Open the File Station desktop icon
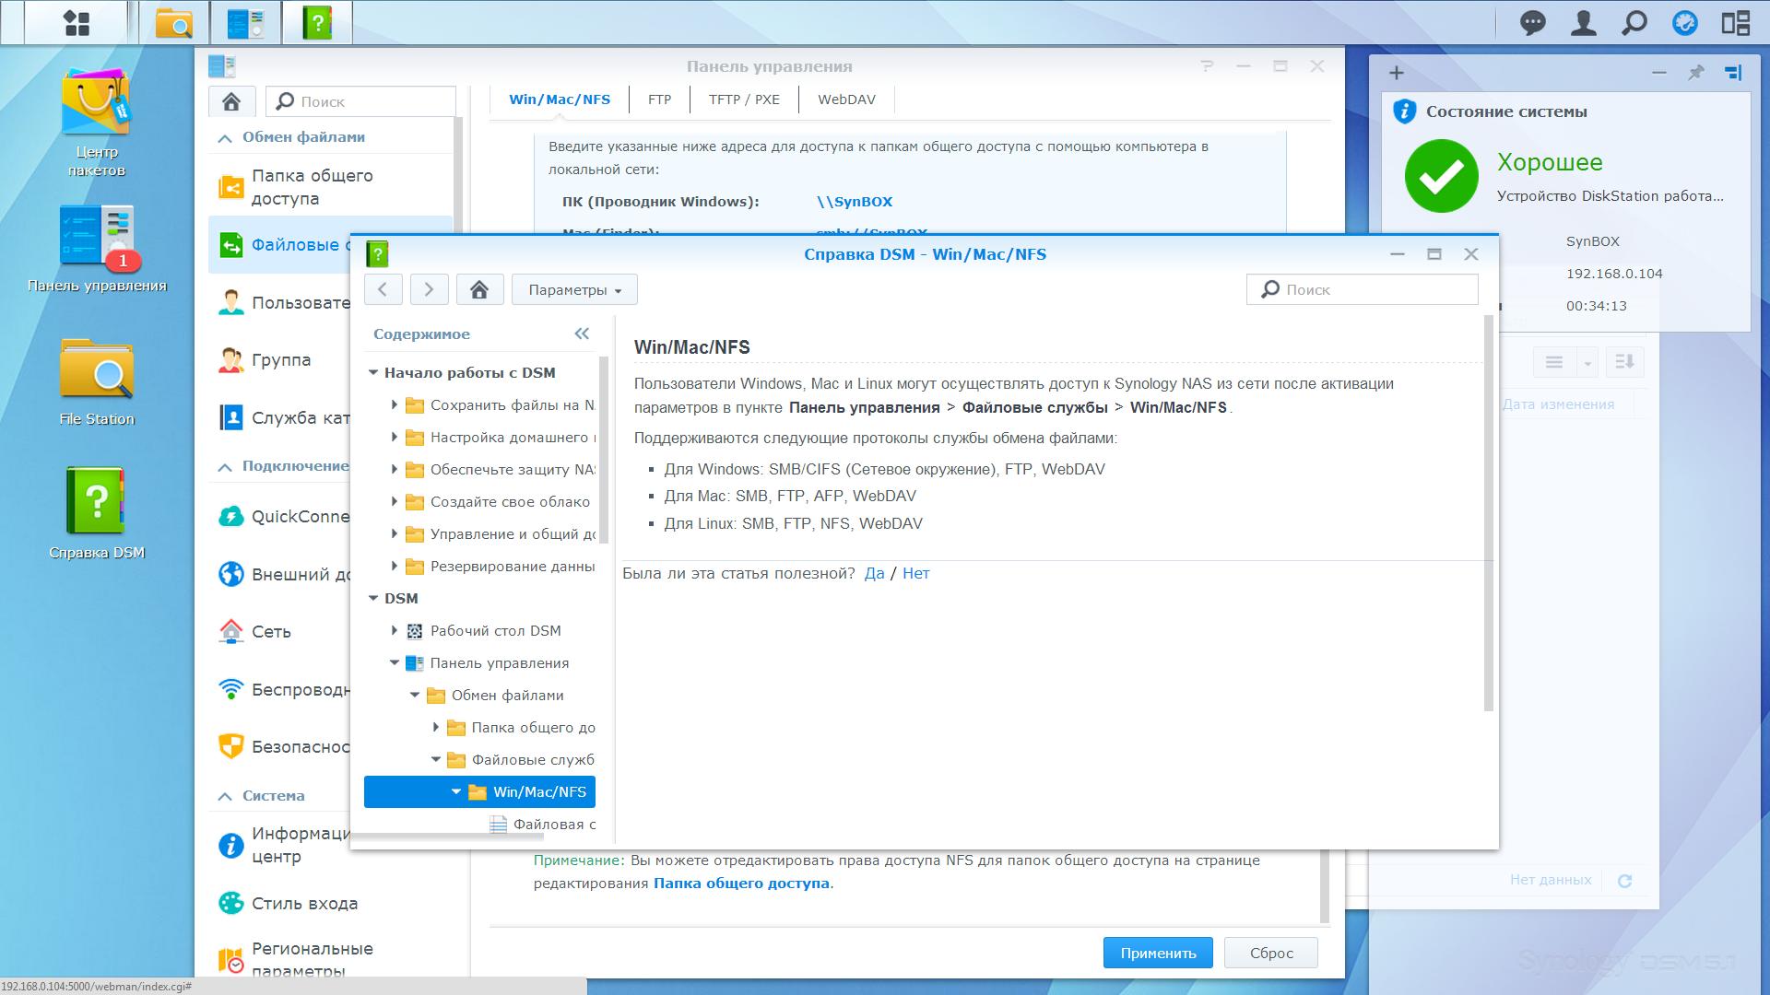Viewport: 1770px width, 995px height. click(x=96, y=381)
